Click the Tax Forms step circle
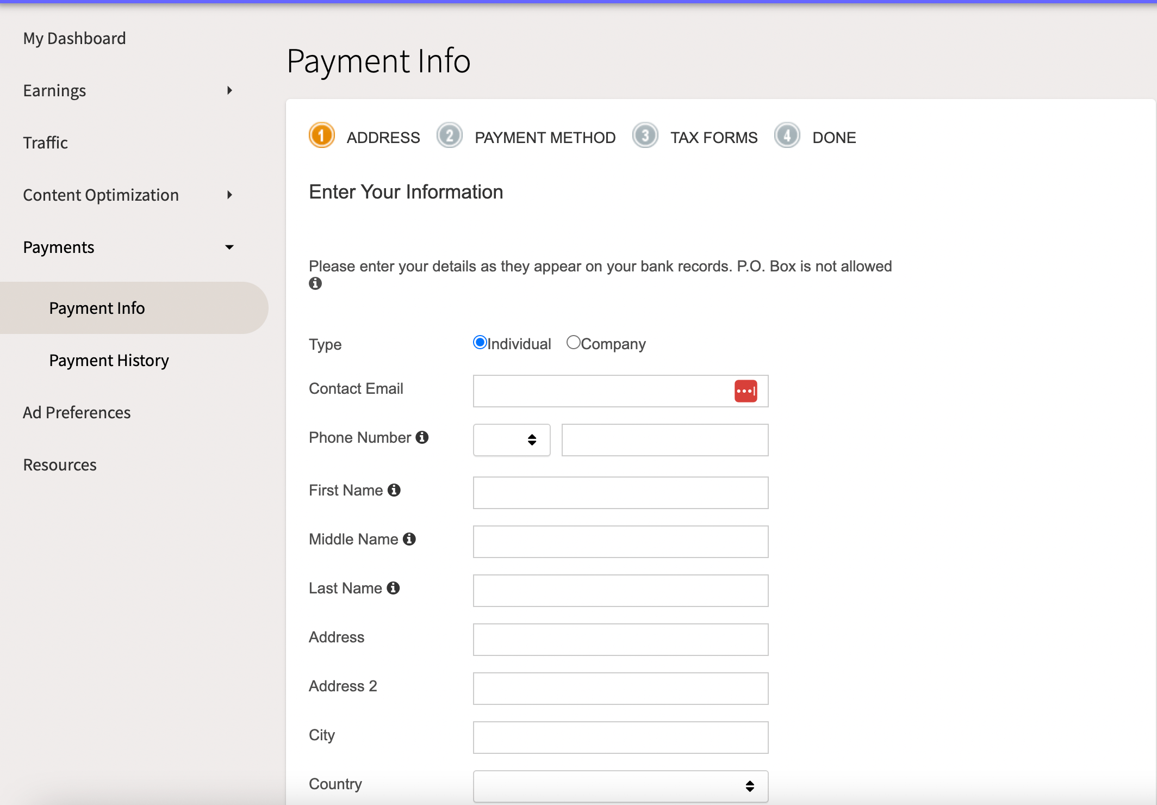Screen dimensions: 1157x805 tap(645, 136)
